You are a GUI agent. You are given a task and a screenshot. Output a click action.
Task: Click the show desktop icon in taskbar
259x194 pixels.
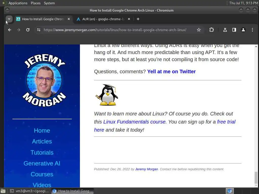point(3,191)
